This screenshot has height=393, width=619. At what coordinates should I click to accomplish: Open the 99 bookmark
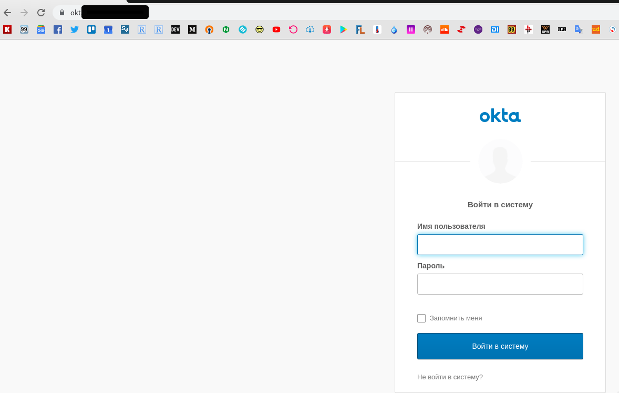(x=24, y=29)
